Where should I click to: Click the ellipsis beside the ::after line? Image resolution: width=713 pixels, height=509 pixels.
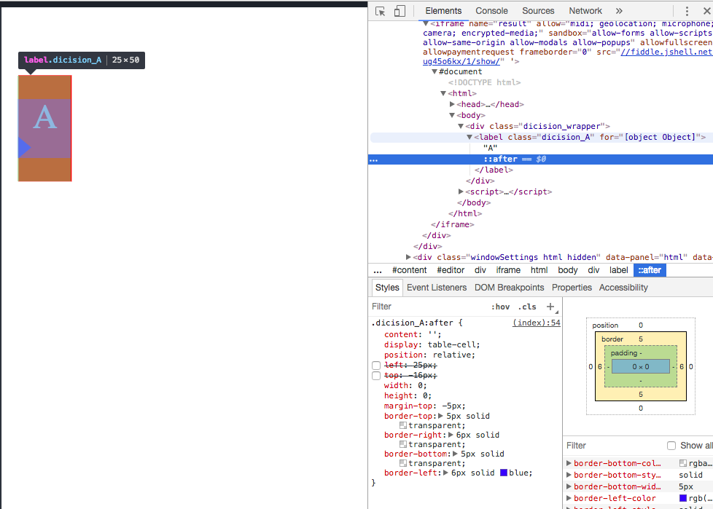coord(374,159)
